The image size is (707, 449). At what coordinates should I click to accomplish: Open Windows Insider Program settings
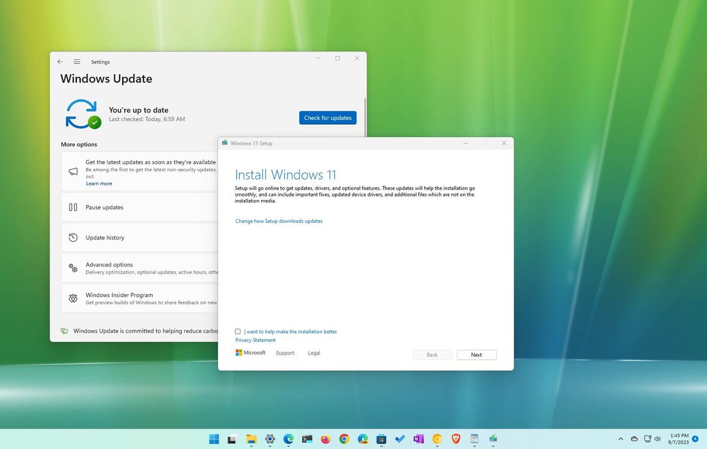140,298
